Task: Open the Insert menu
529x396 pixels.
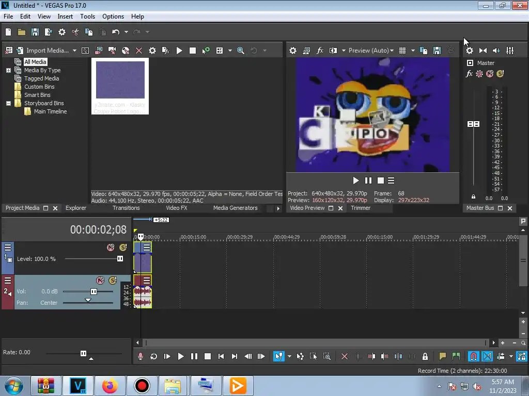Action: point(65,16)
